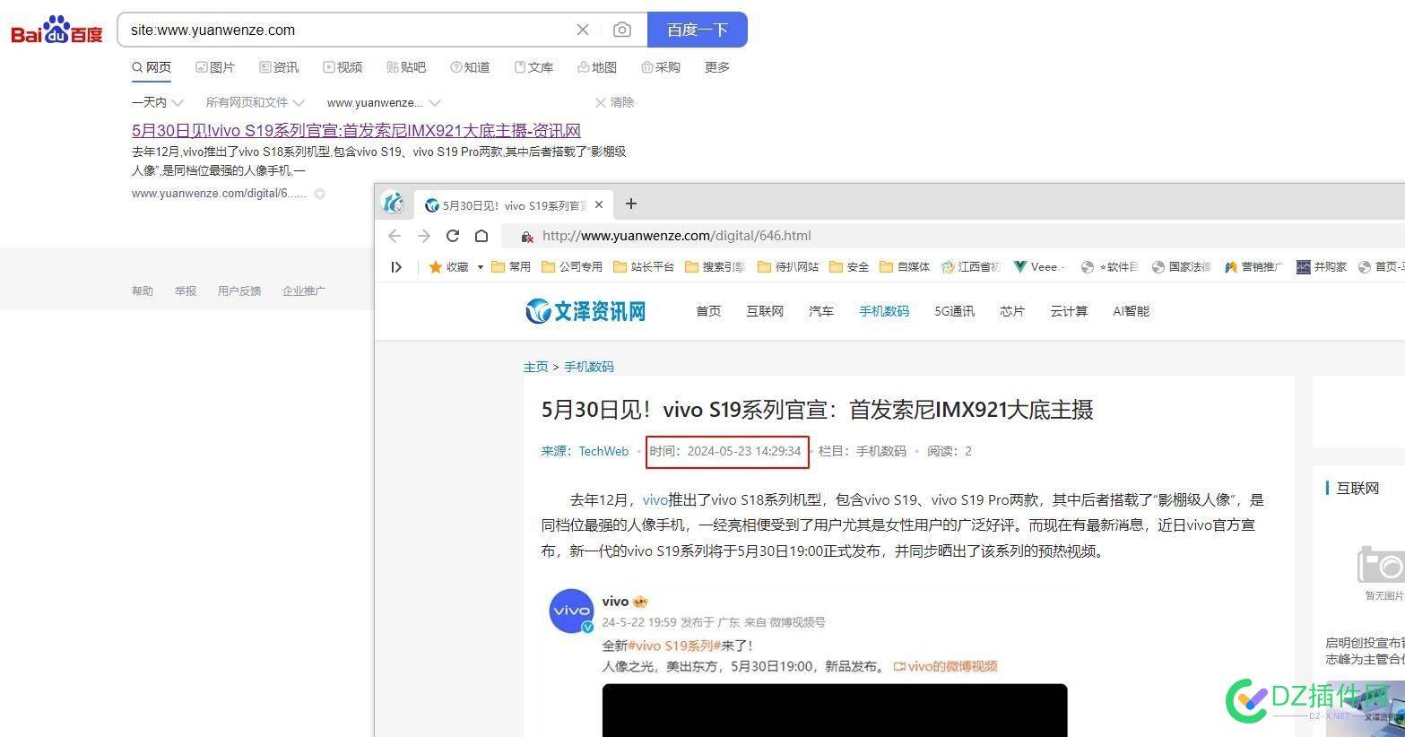Click 清除 to clear search filters
This screenshot has width=1405, height=737.
[x=615, y=102]
